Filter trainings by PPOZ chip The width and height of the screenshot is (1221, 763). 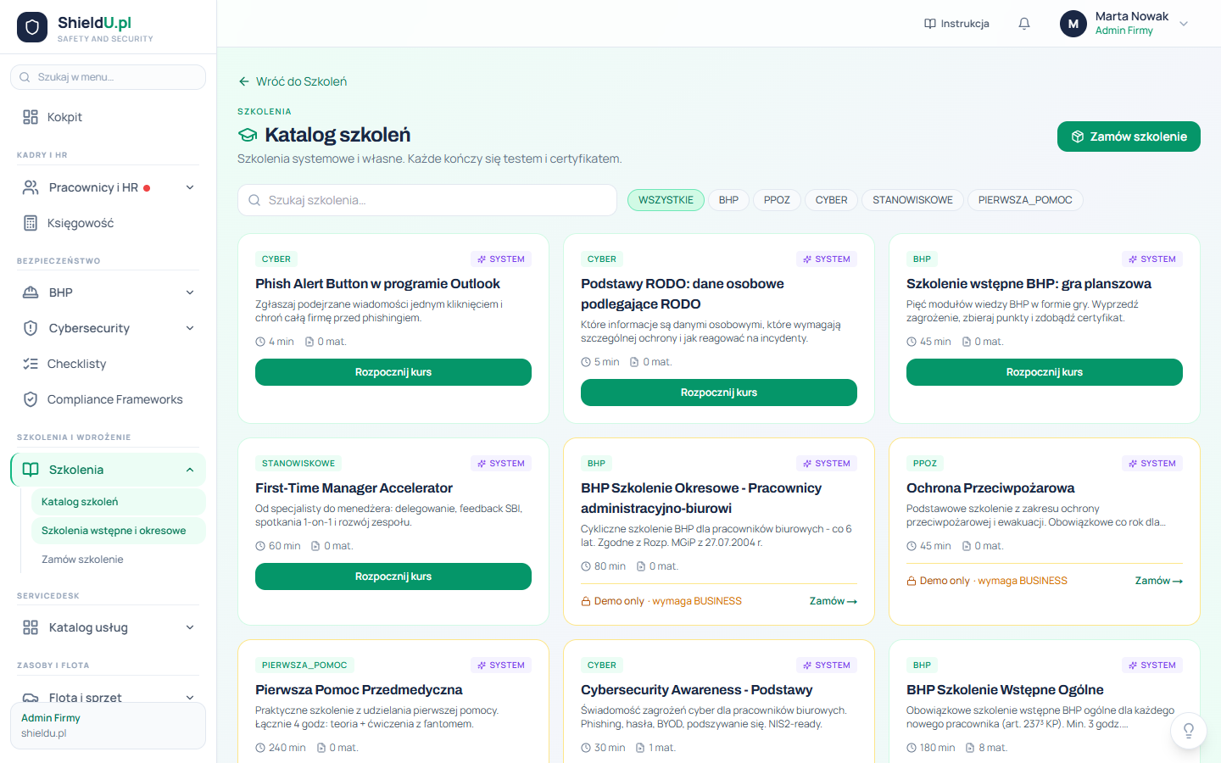(x=777, y=200)
